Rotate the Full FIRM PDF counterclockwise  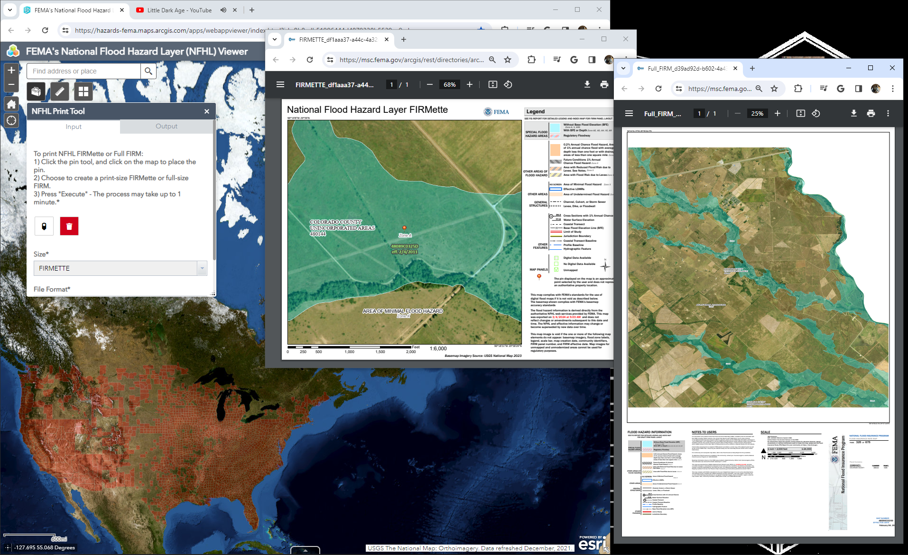point(816,113)
